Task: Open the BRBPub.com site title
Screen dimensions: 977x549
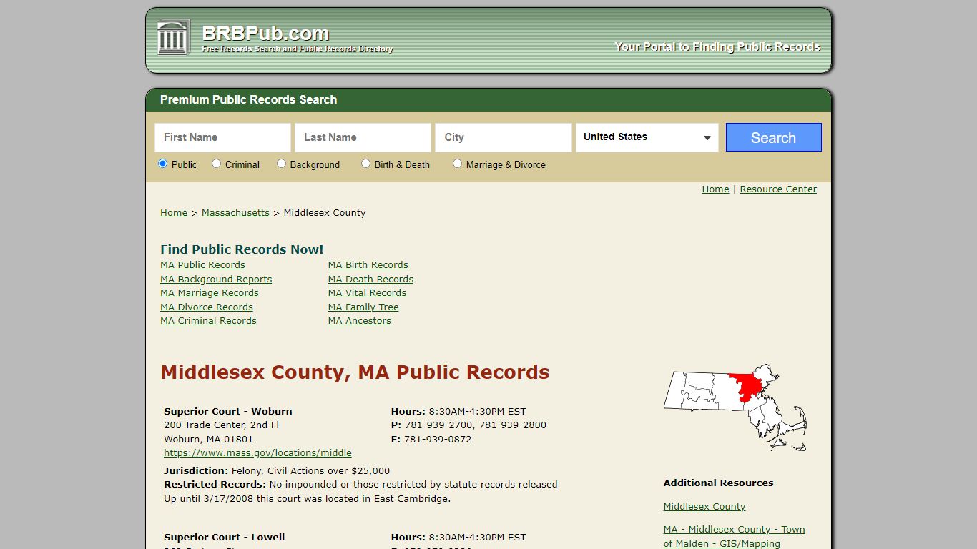Action: pyautogui.click(x=265, y=33)
